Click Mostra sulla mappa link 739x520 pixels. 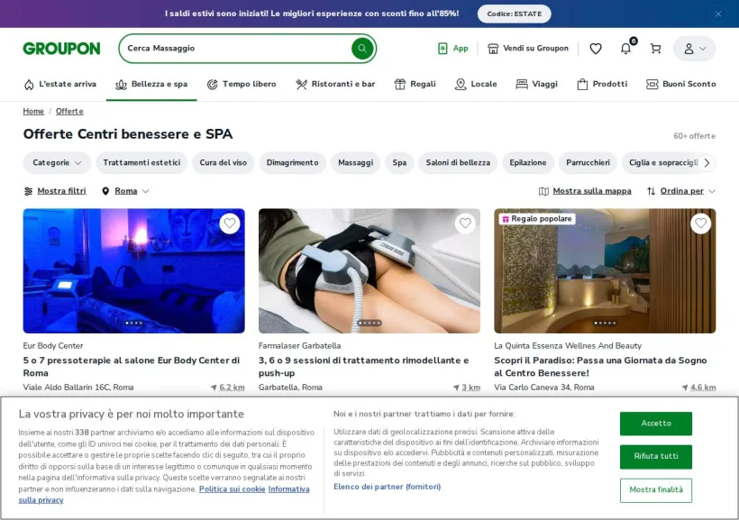(x=592, y=191)
